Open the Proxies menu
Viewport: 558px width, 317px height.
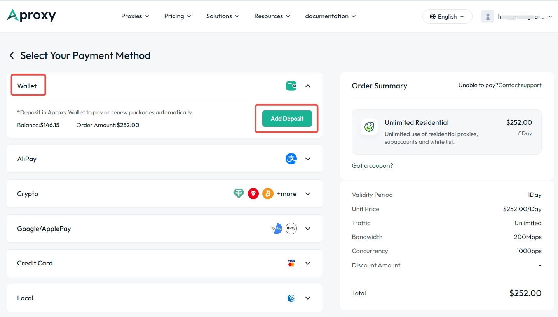click(135, 16)
